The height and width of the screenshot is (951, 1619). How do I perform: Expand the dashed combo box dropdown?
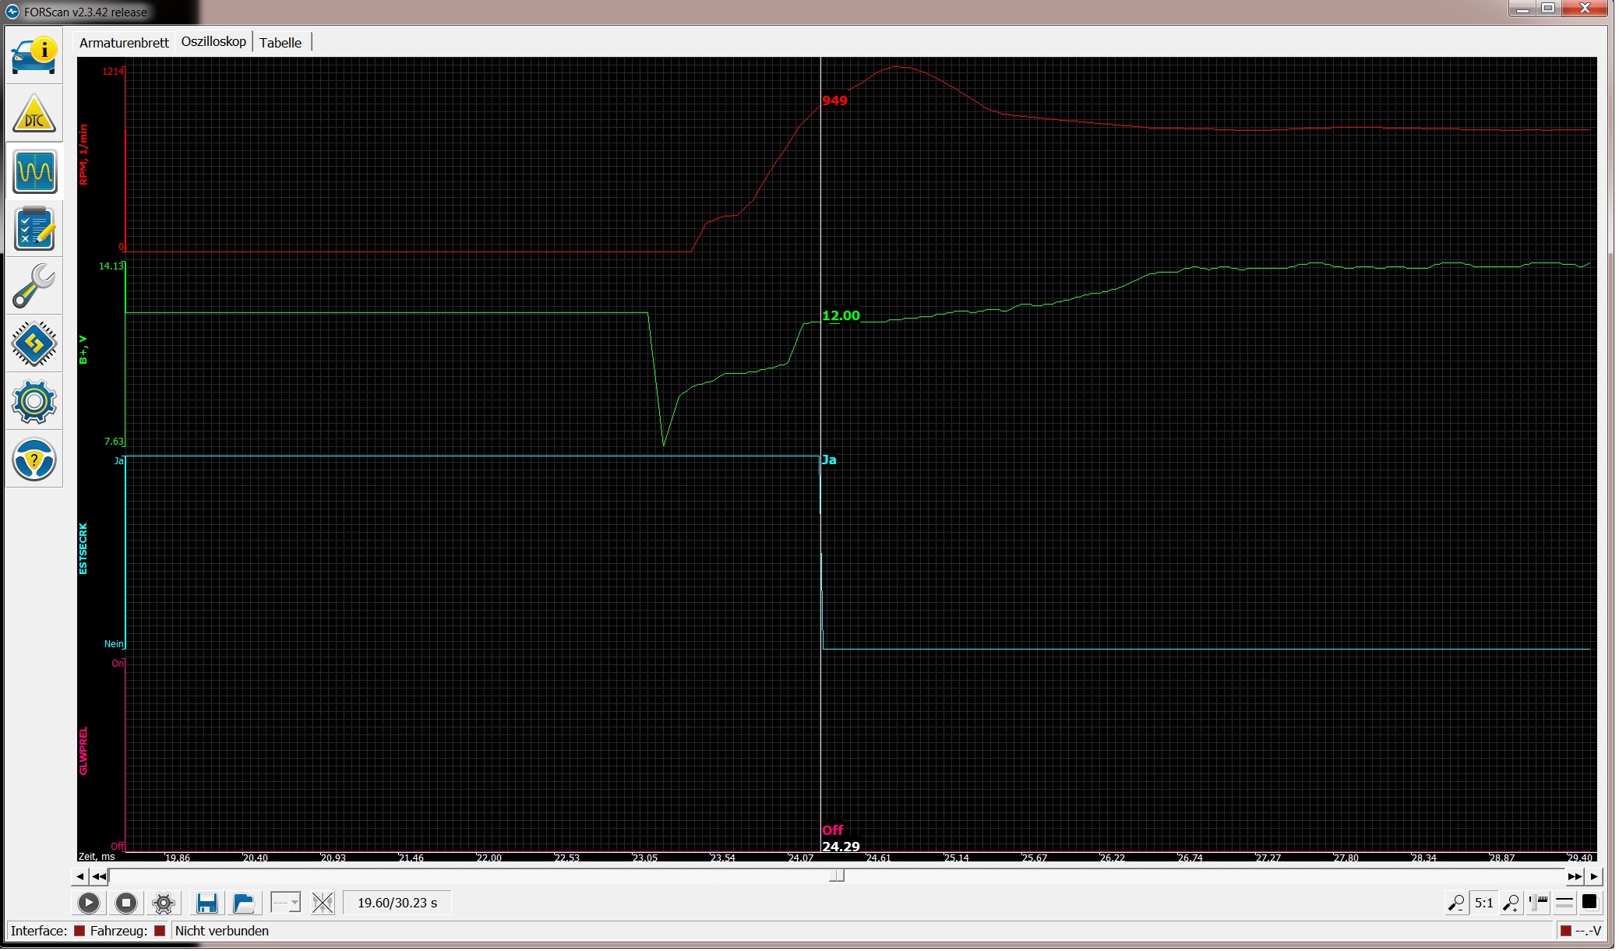click(295, 903)
